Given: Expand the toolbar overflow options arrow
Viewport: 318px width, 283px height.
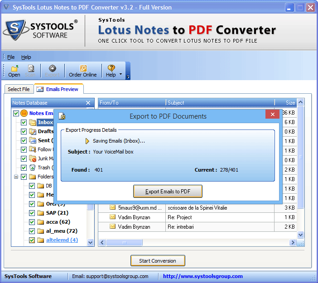Looking at the screenshot, I should pos(128,77).
